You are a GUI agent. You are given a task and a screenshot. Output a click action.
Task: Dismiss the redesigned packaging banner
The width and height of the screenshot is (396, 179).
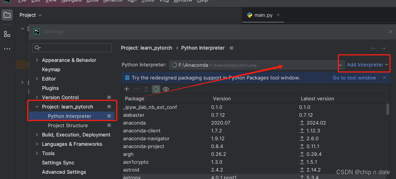tap(384, 78)
